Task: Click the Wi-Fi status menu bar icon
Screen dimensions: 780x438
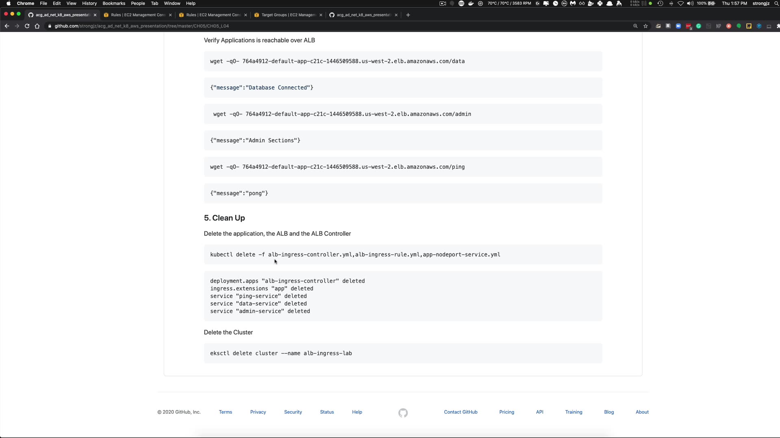Action: [x=680, y=3]
